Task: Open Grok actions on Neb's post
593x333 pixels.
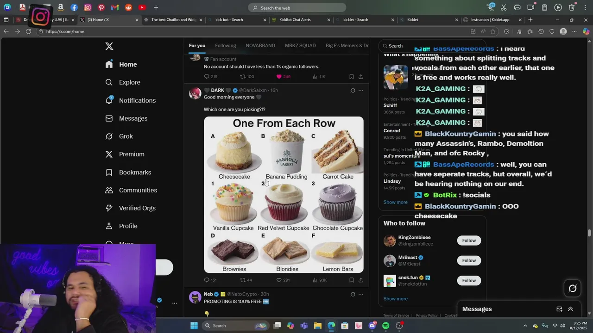Action: pyautogui.click(x=353, y=294)
